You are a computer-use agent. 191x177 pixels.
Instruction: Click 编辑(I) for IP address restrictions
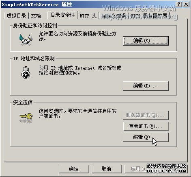146,86
